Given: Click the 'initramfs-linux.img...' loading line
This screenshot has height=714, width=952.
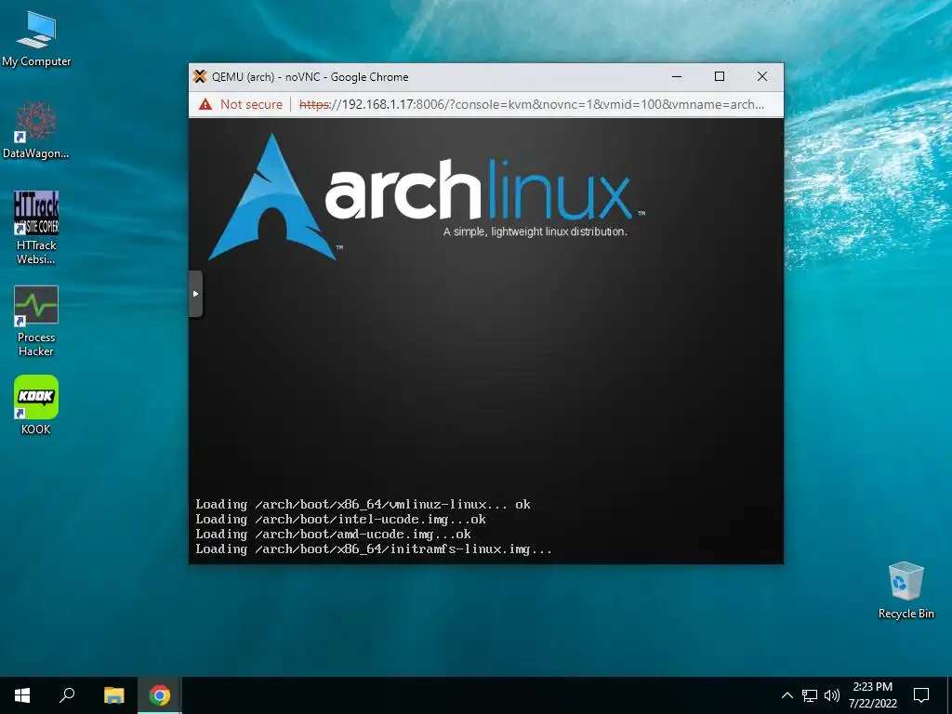Looking at the screenshot, I should pos(374,549).
